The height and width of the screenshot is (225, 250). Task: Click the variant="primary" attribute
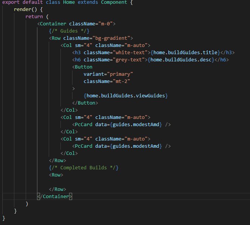108,74
